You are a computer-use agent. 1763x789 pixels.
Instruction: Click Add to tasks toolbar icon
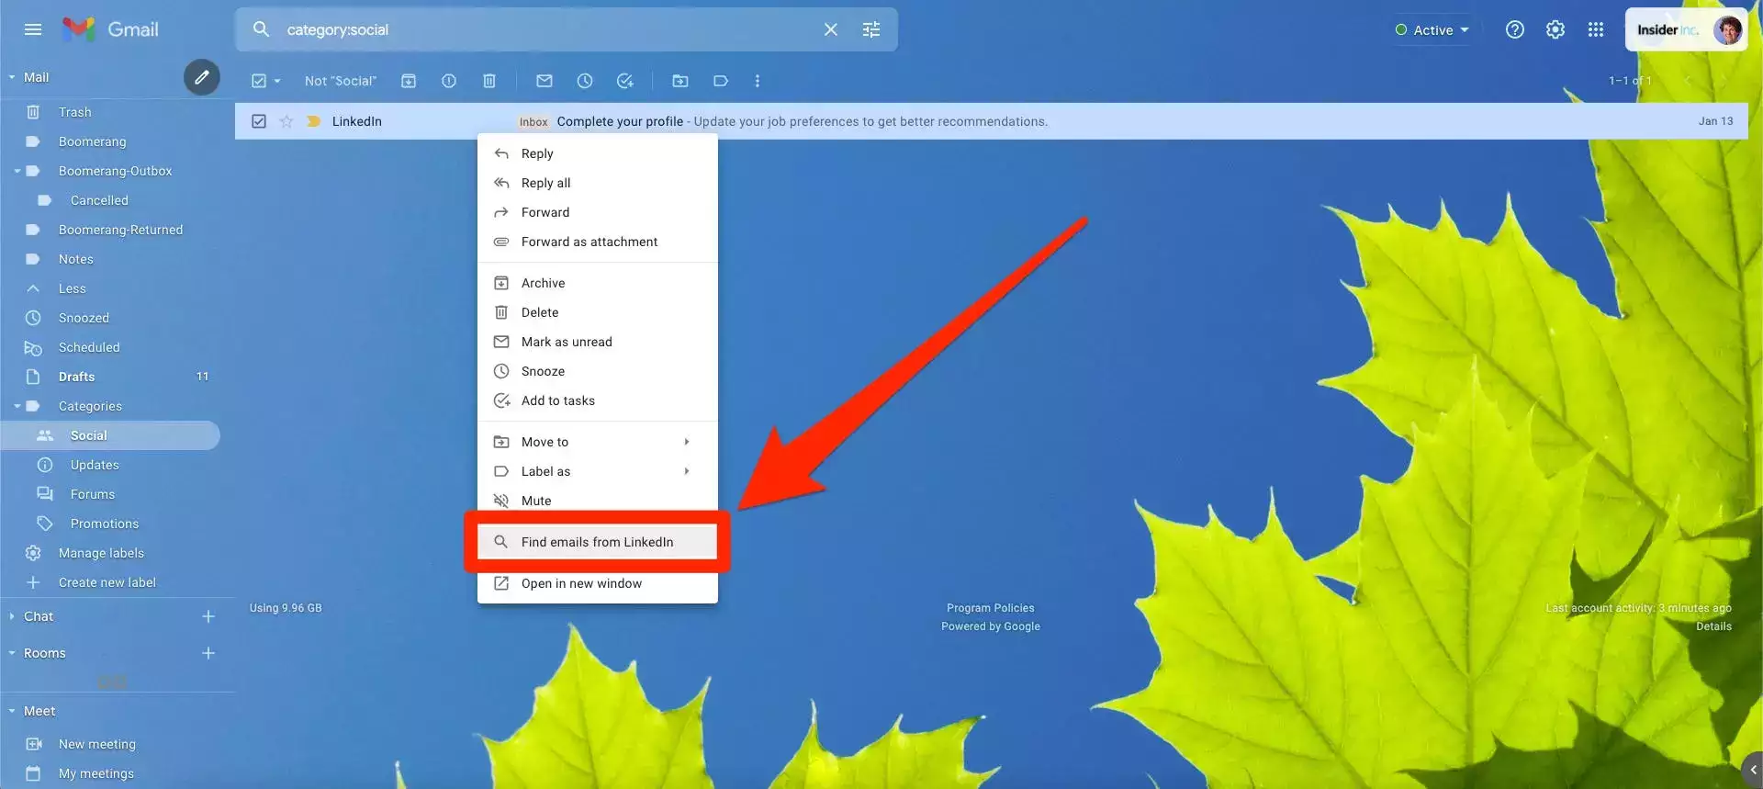[x=625, y=81]
